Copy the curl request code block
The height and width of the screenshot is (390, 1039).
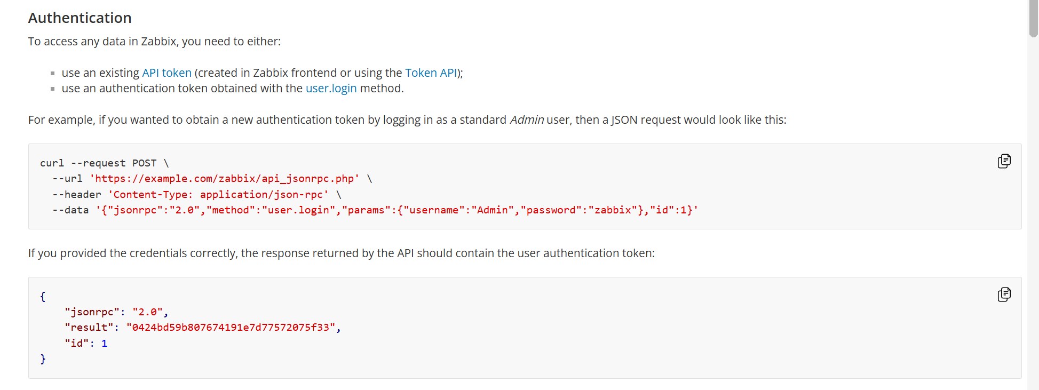1004,161
